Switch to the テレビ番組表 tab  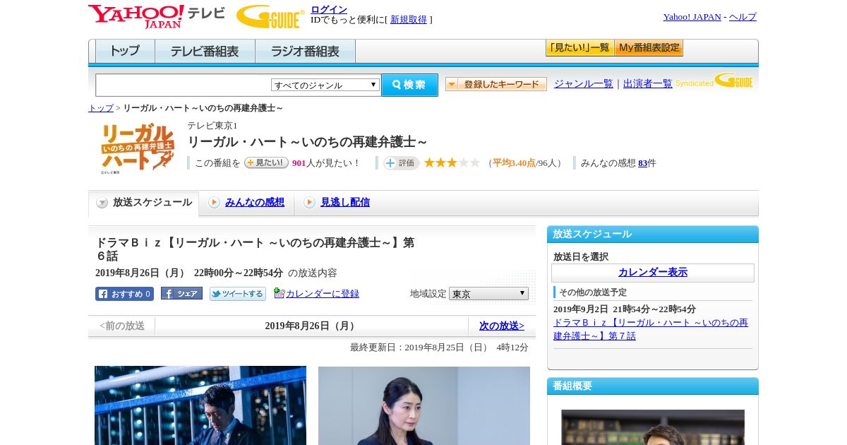[205, 51]
